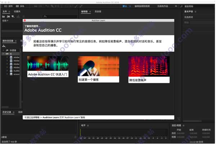
Task: Select the 编辑音频到视频 workspace
Action: pos(142,6)
